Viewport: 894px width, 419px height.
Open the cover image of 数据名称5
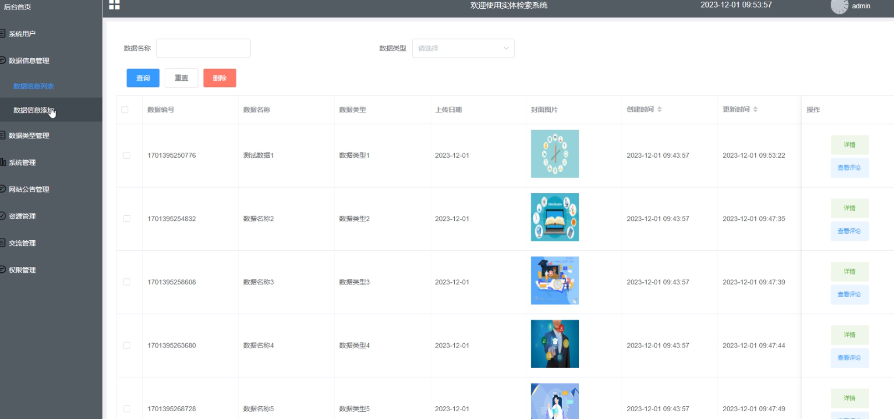pyautogui.click(x=555, y=401)
